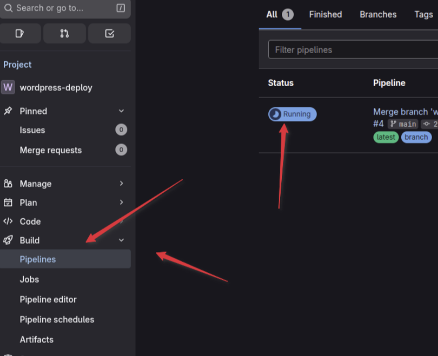Click the Build rocket icon
Screen dimensions: 438x356
(8, 240)
